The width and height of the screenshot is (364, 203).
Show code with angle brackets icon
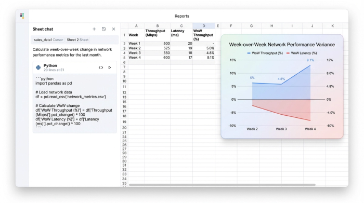101,67
